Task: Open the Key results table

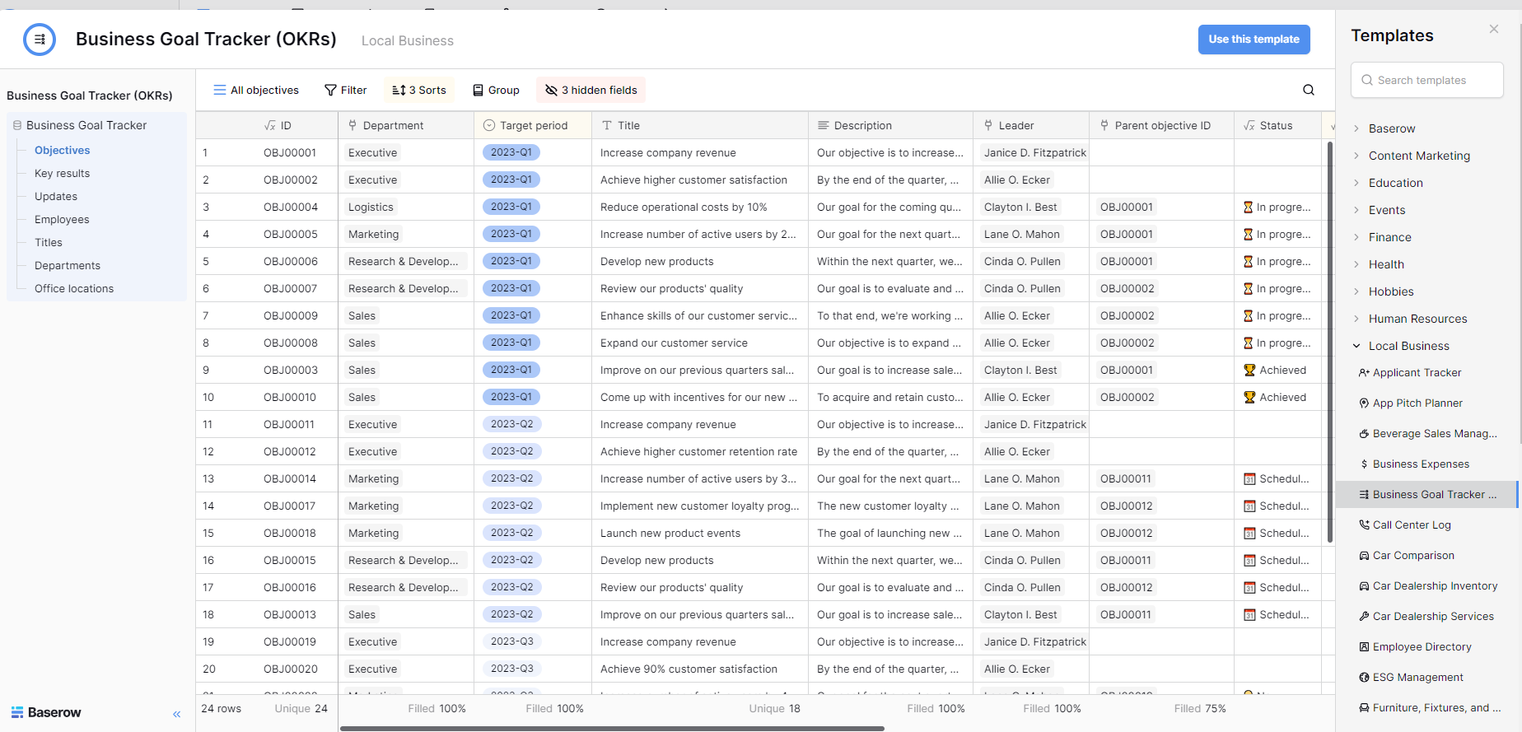Action: (62, 173)
